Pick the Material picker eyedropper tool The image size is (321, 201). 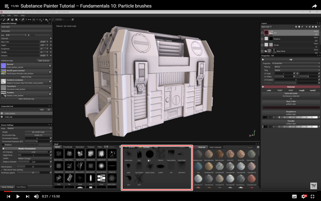(23, 19)
